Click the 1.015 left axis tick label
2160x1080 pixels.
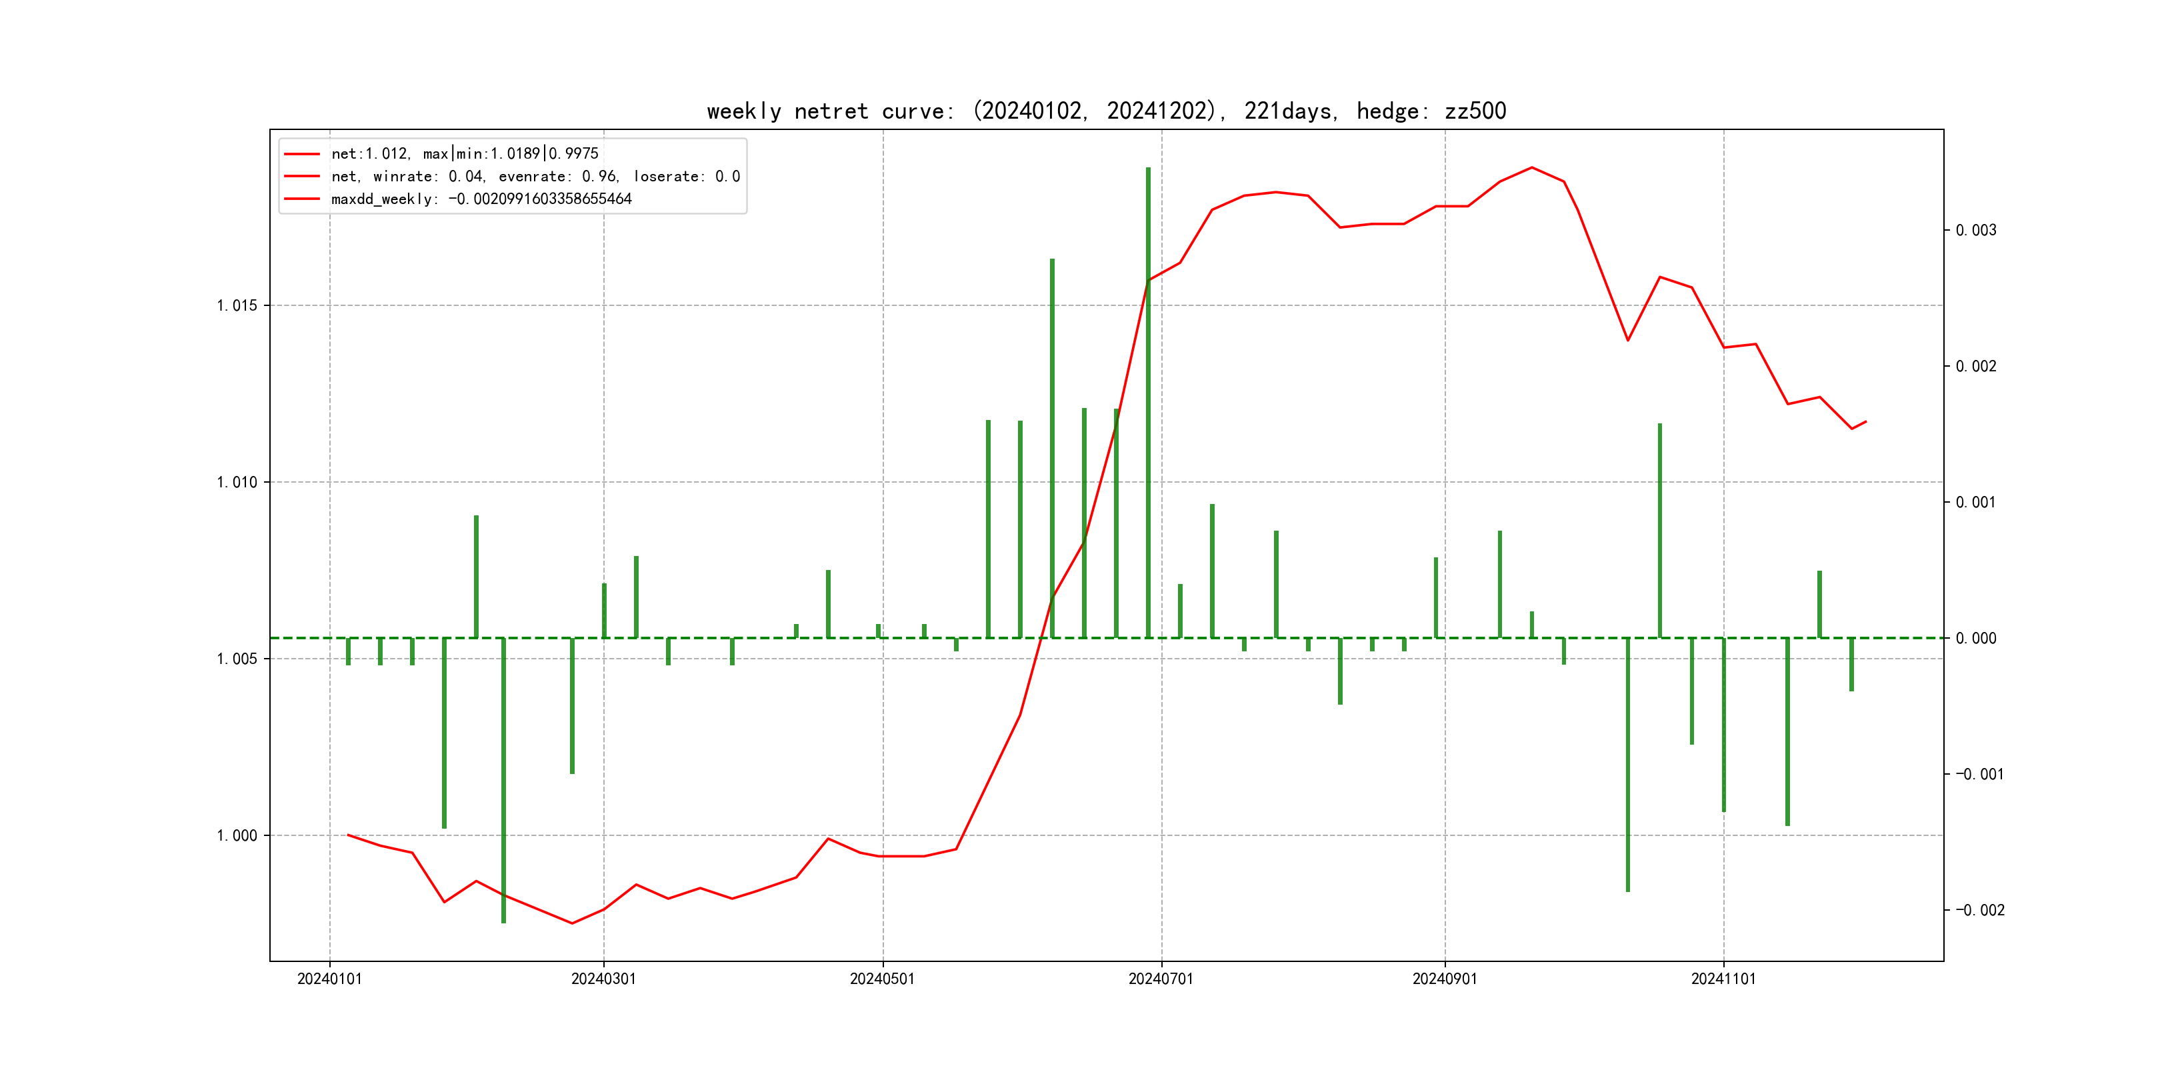pos(237,306)
